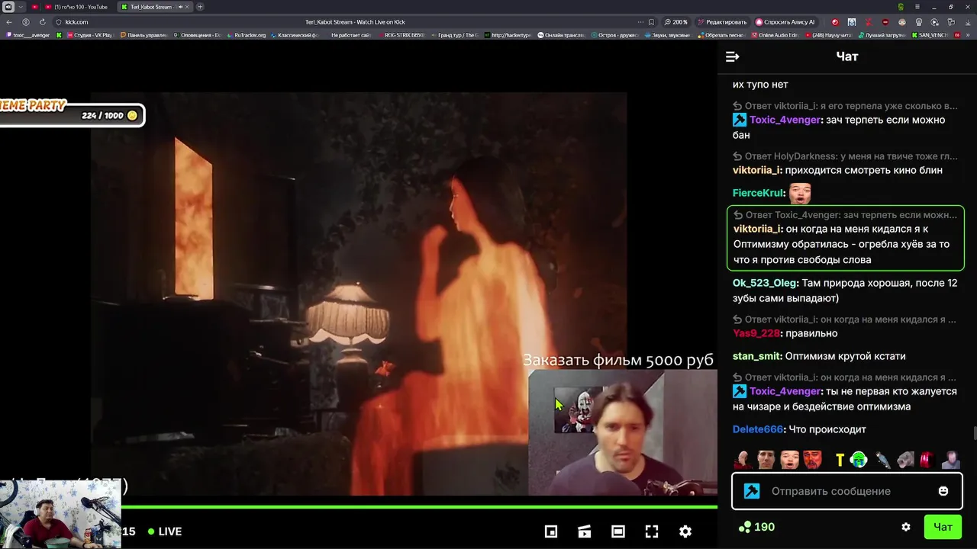977x549 pixels.
Task: Open the emoji picker in the message box
Action: (943, 491)
